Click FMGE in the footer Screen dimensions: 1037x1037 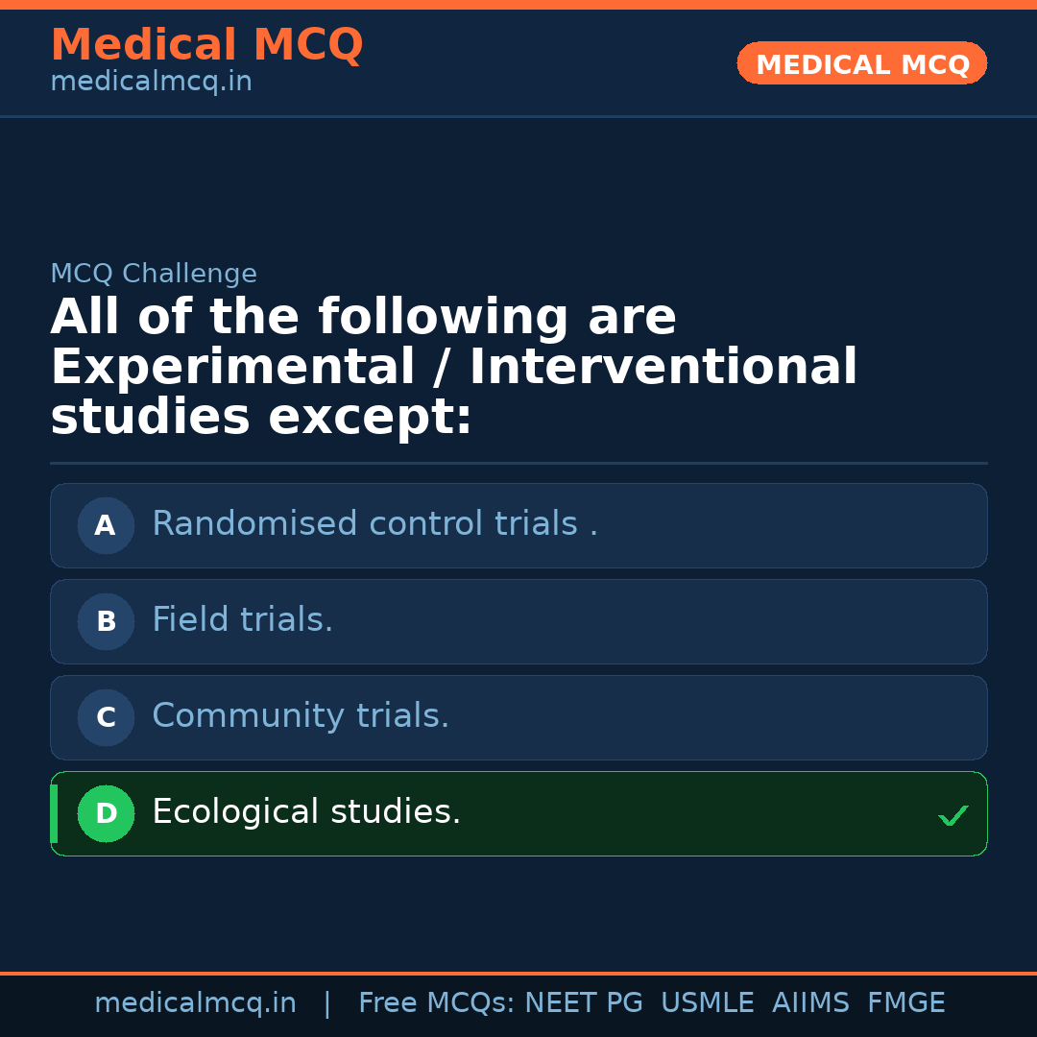(x=906, y=1003)
